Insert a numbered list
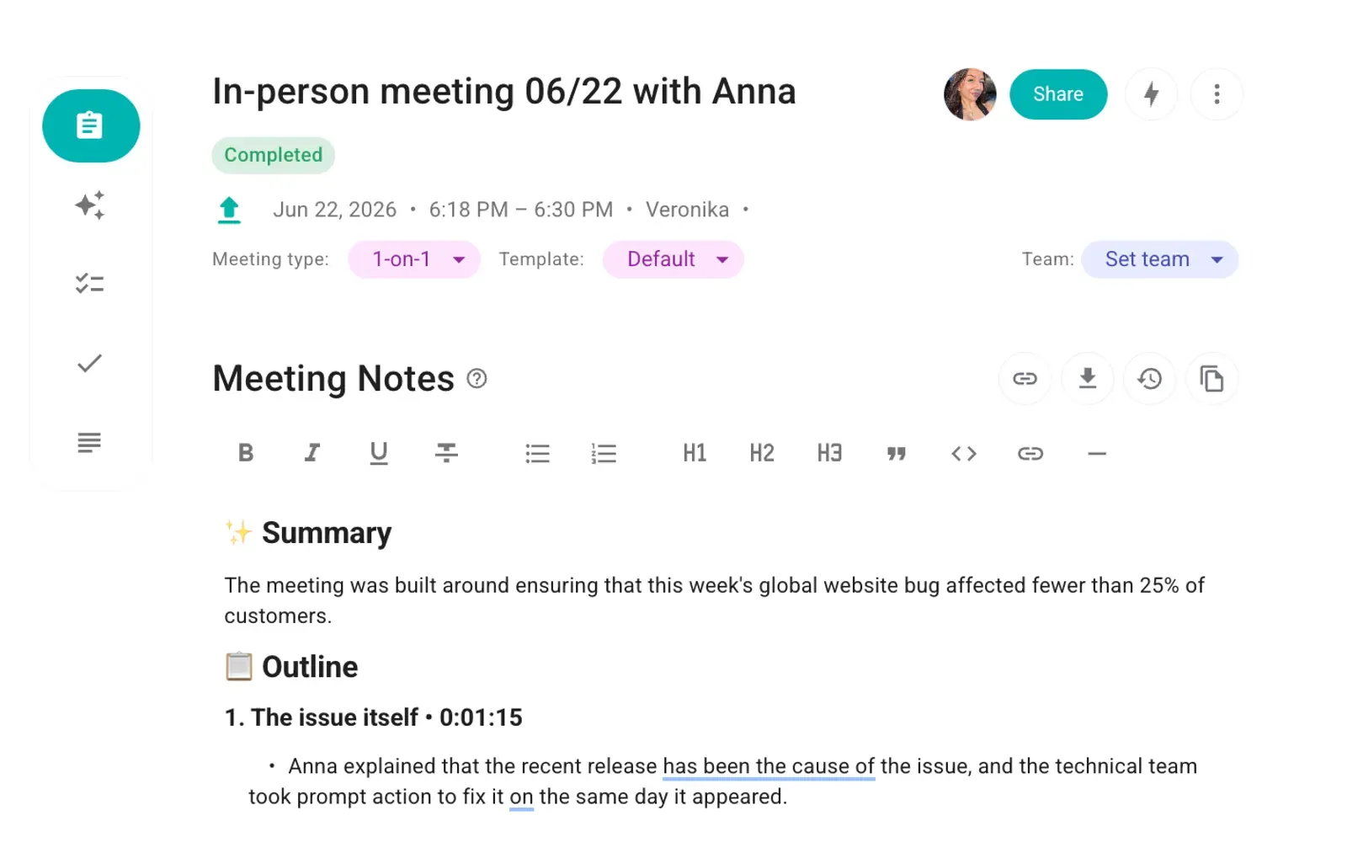Viewport: 1347px width, 842px height. (x=604, y=453)
